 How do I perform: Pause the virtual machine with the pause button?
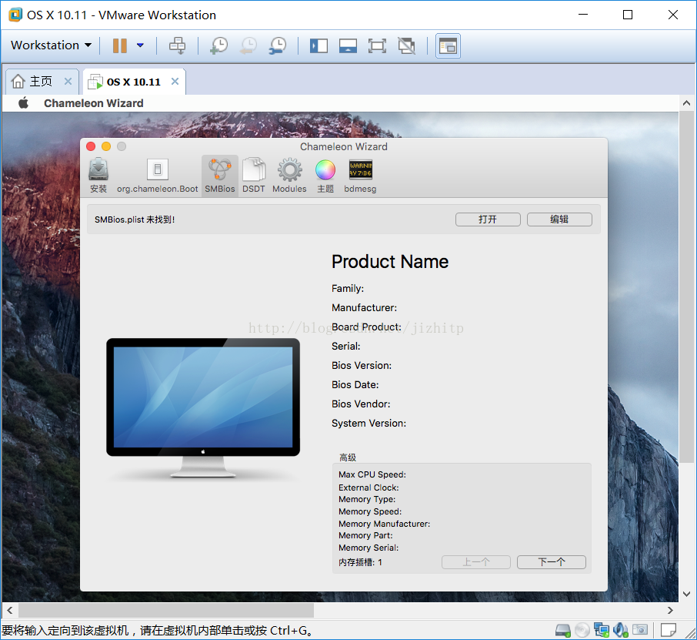pos(119,45)
